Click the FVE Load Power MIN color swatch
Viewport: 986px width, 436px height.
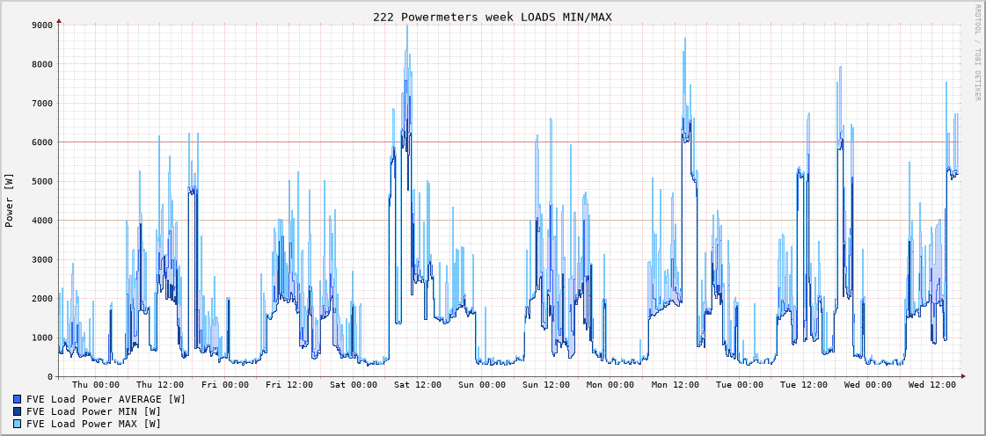click(x=18, y=411)
